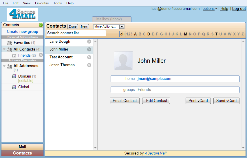Open the More Actions dropdown

(109, 26)
